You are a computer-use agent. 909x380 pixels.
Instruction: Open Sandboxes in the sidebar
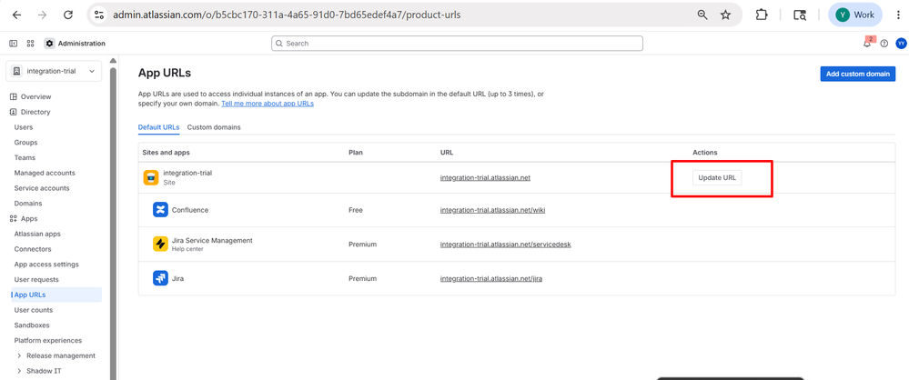32,325
